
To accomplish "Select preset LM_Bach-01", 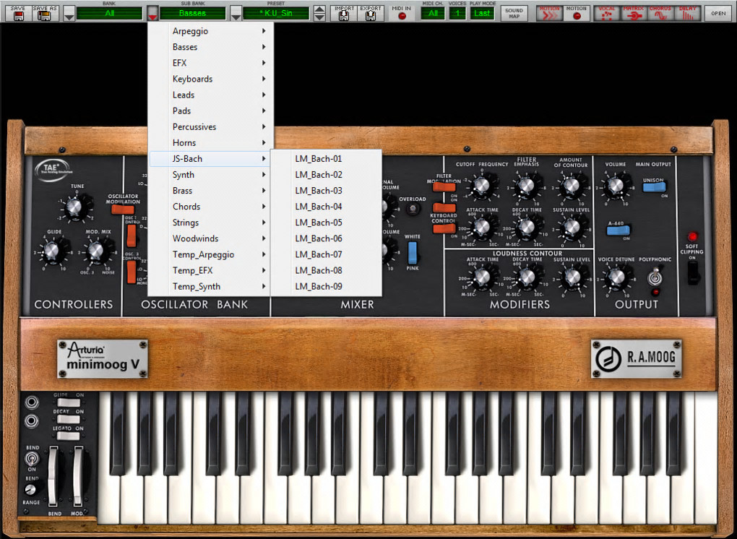I will click(x=326, y=159).
